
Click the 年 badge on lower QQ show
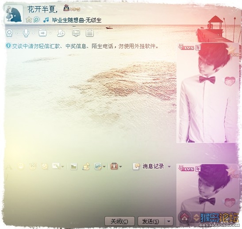[198, 169]
